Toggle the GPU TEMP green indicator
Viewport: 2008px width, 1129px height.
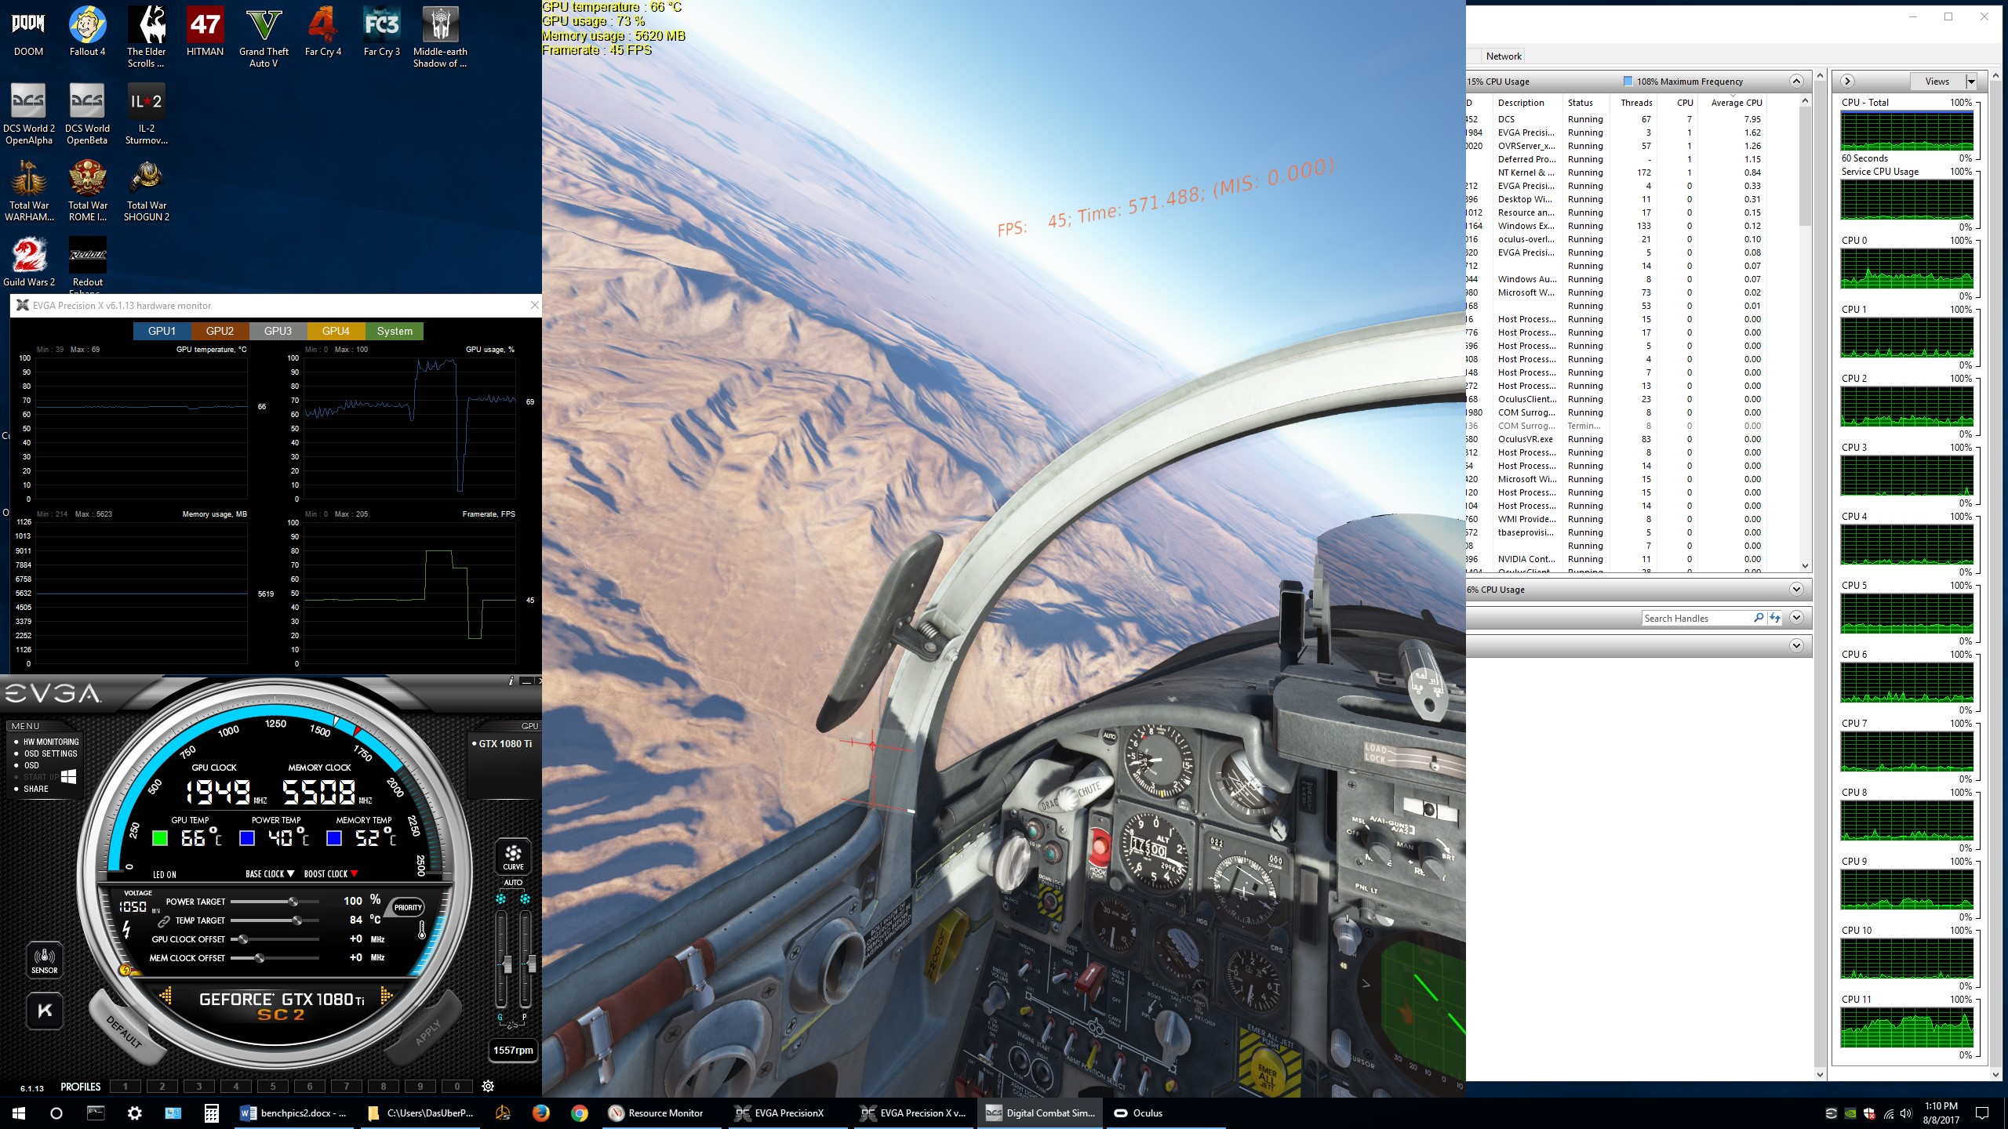click(x=160, y=838)
